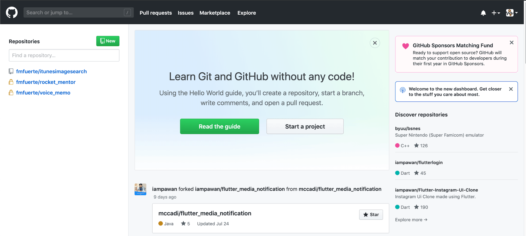The height and width of the screenshot is (236, 526).
Task: Open the forked iampawan/flutter_media_notification repo
Action: [x=240, y=189]
